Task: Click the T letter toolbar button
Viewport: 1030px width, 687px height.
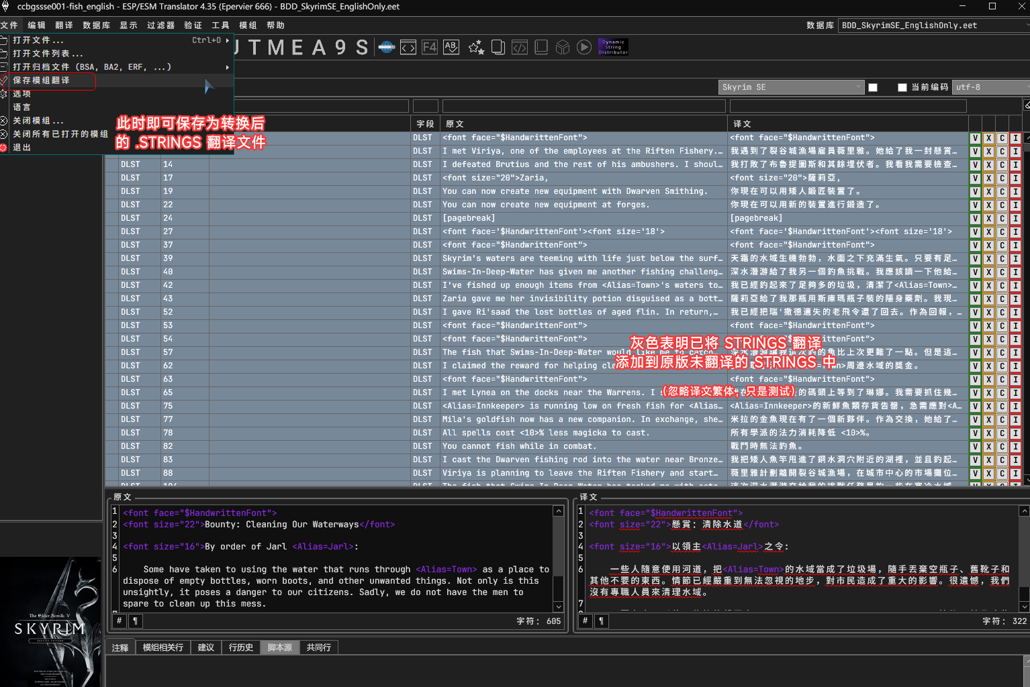Action: tap(254, 48)
